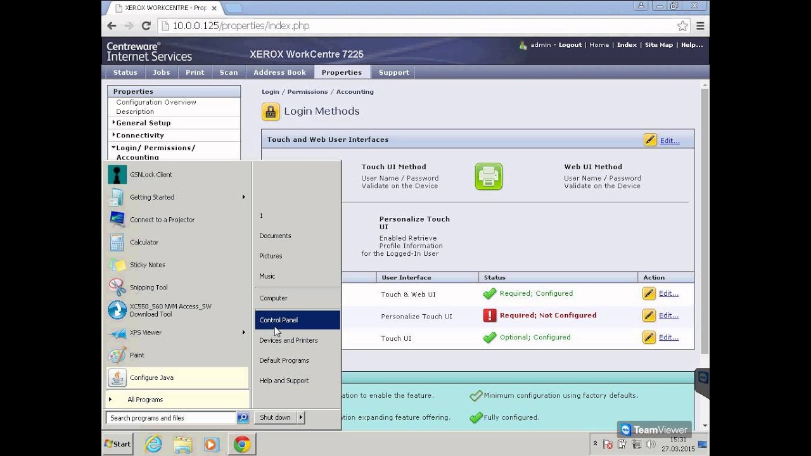Open XC550_560 NVM Access_SW Download Tool
Viewport: 811px width, 456px height.
(x=177, y=310)
